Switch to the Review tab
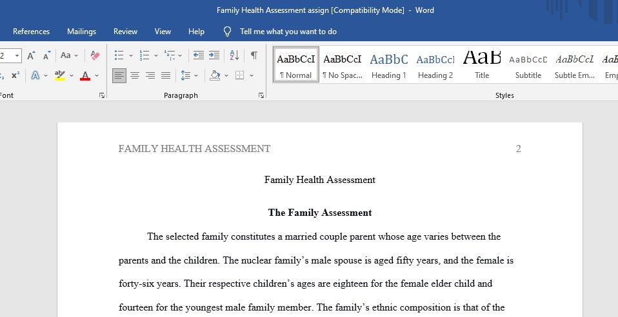The image size is (618, 317). pos(125,32)
